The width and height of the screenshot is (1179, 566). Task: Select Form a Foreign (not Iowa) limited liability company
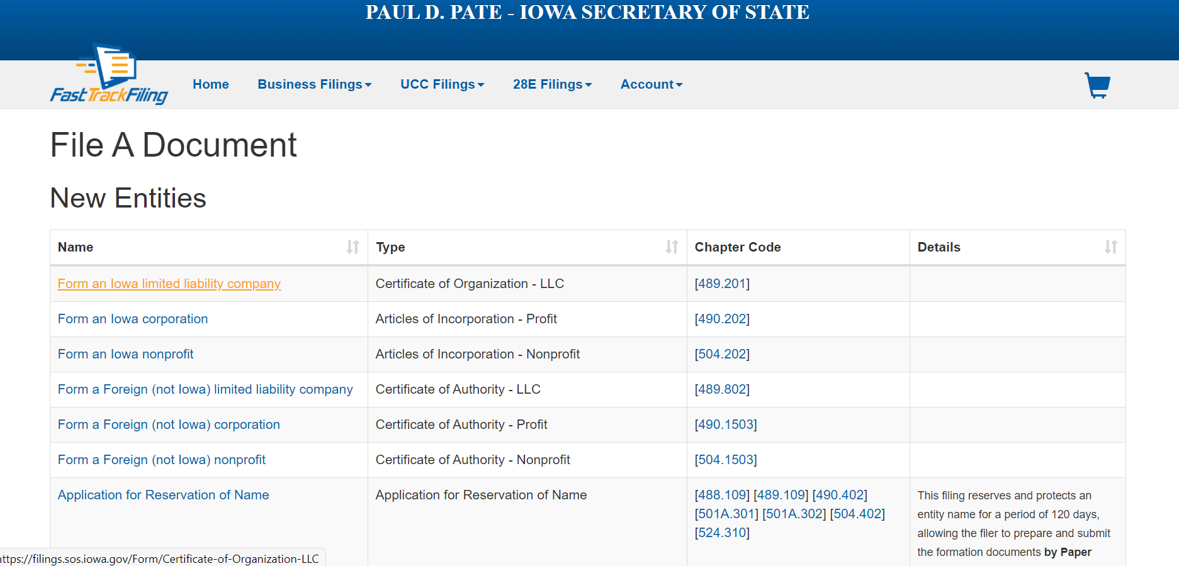coord(205,389)
